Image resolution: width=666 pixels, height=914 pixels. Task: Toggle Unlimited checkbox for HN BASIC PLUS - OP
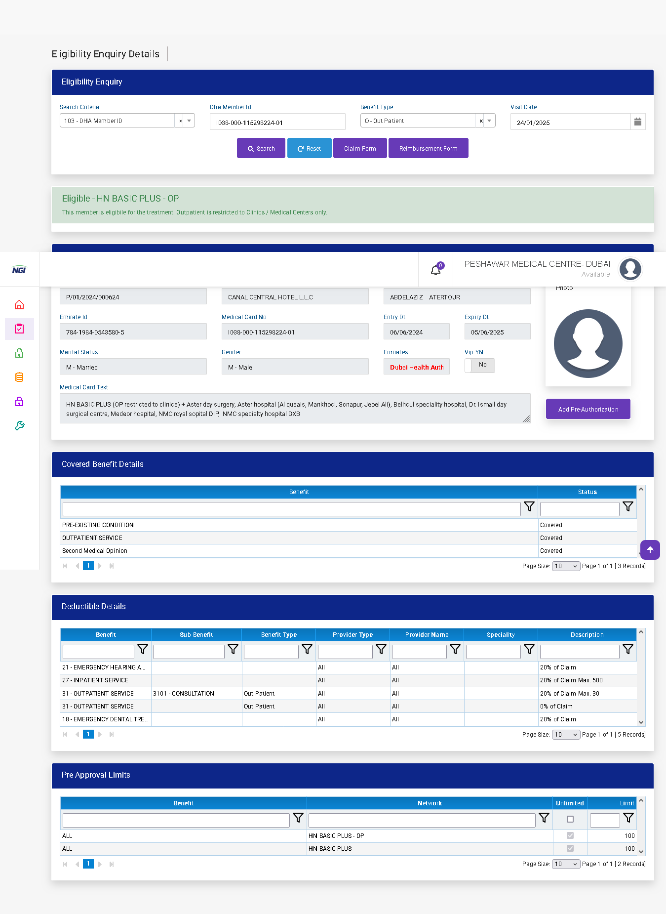(570, 835)
